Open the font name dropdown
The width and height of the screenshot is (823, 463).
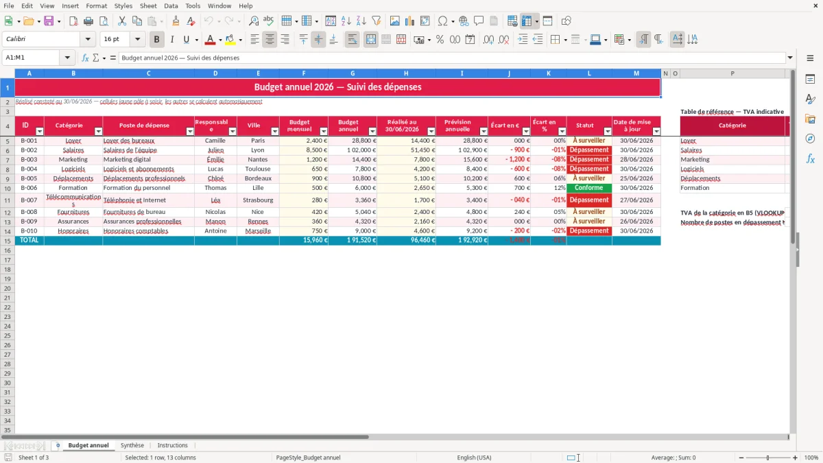[x=88, y=40]
